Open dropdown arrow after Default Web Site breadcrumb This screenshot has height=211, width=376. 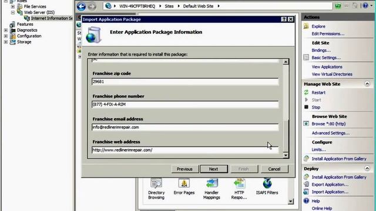219,6
